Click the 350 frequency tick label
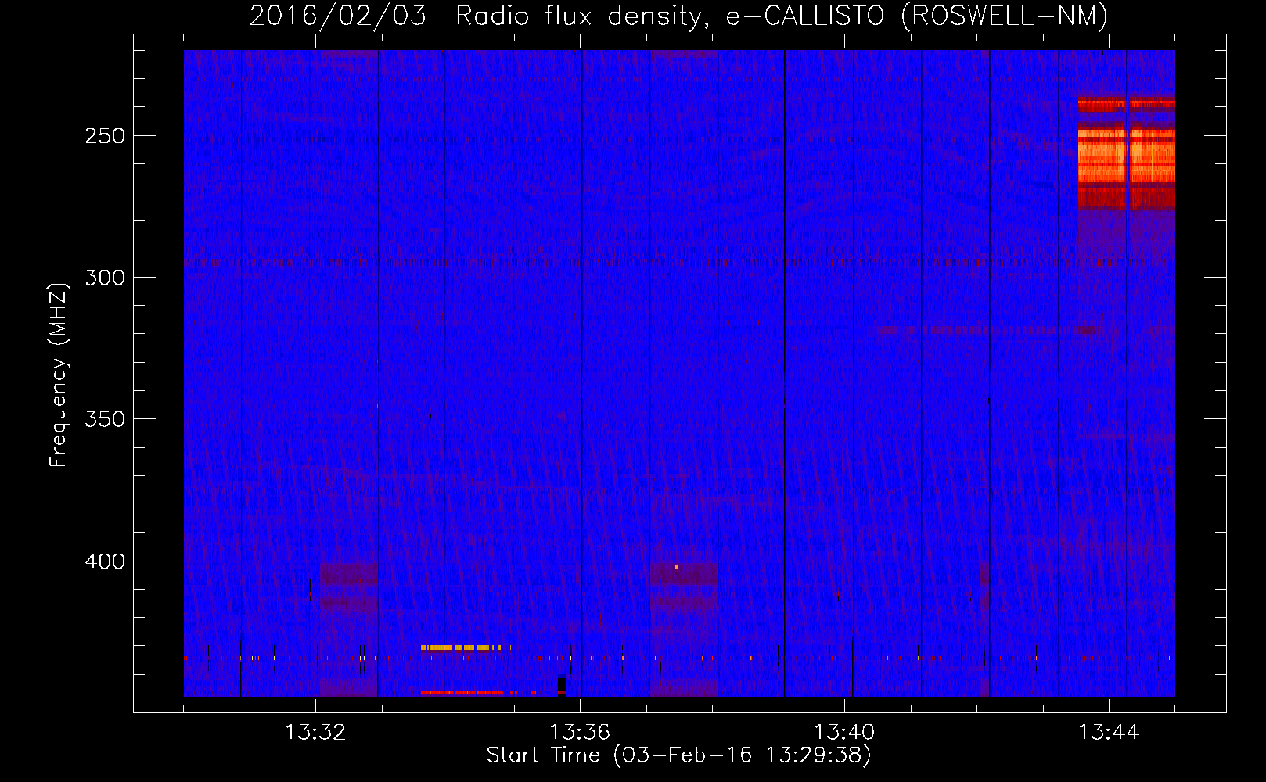The image size is (1266, 782). click(105, 419)
